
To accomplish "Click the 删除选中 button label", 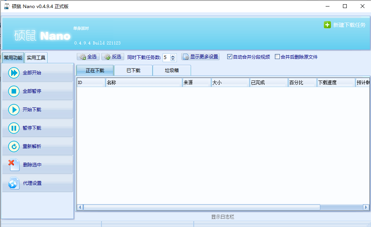I will coord(32,165).
